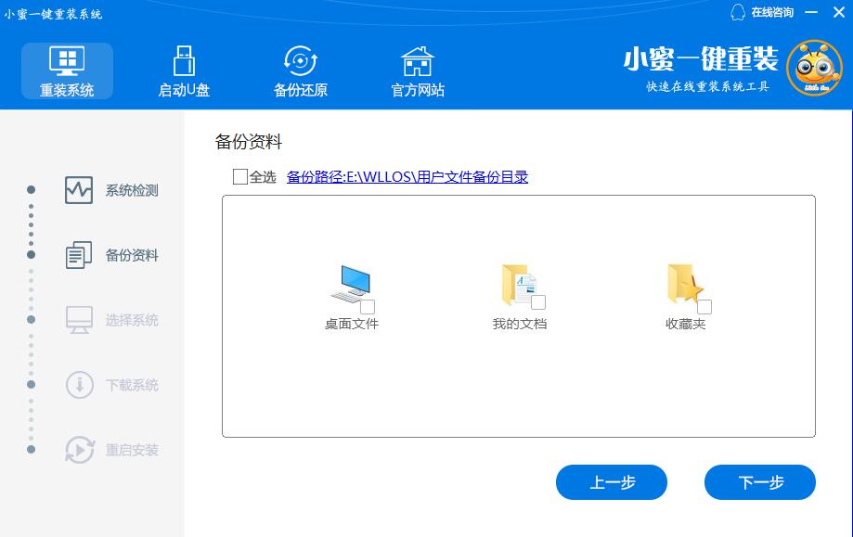Screen dimensions: 853x537
Task: Click the 我的文档 folder icon
Action: point(517,284)
